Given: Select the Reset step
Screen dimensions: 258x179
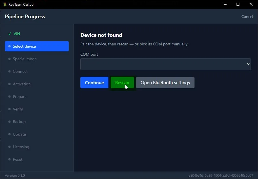Looking at the screenshot, I should click(x=37, y=159).
